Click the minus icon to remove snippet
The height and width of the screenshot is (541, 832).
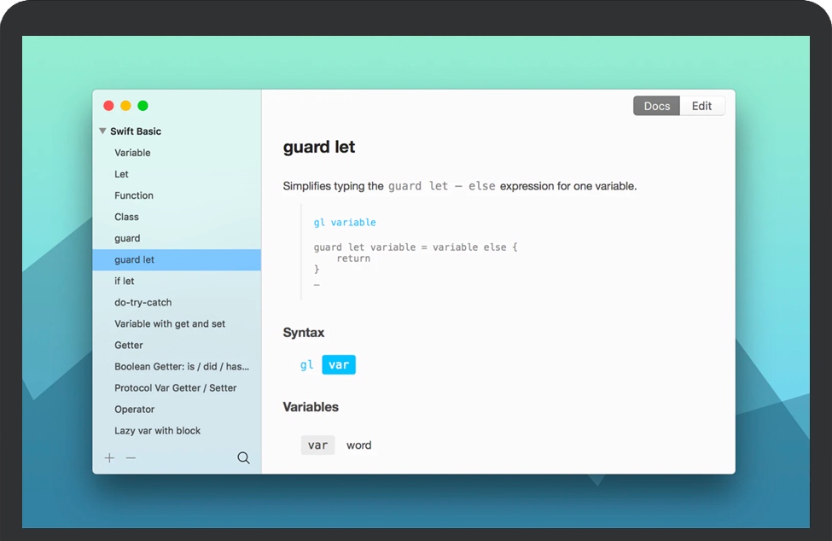pos(131,458)
